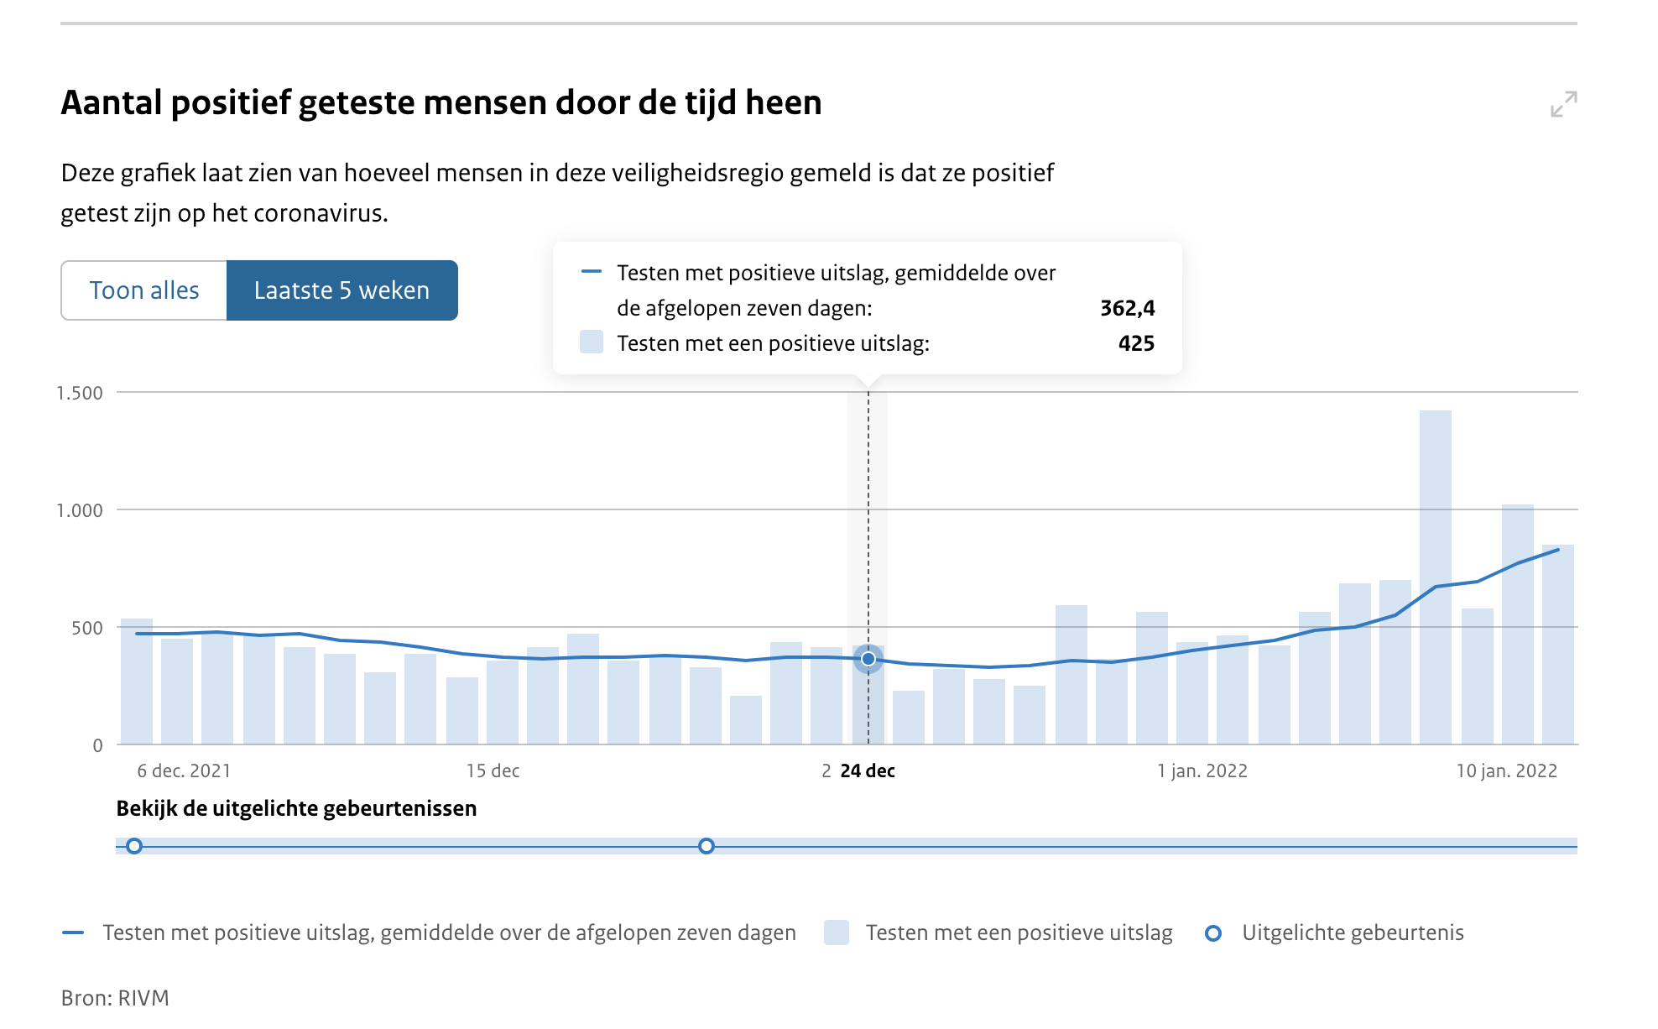Image resolution: width=1658 pixels, height=1029 pixels.
Task: Click the line icon for seven-day average legend
Action: point(74,932)
